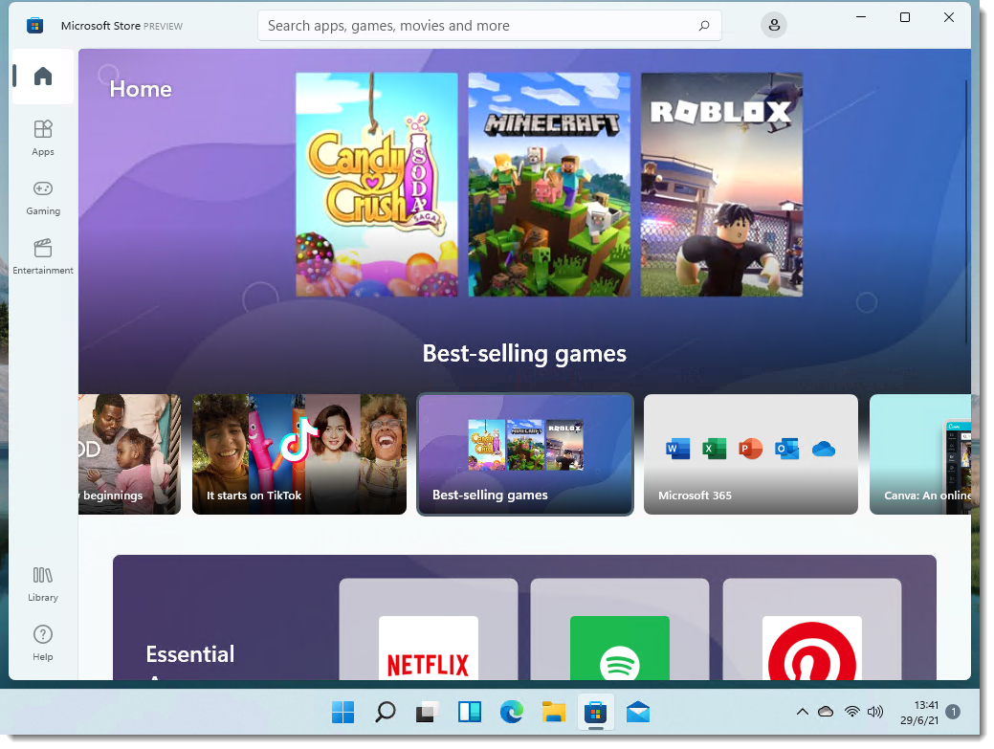The width and height of the screenshot is (994, 749).
Task: Click the volume icon in the system tray
Action: (875, 712)
